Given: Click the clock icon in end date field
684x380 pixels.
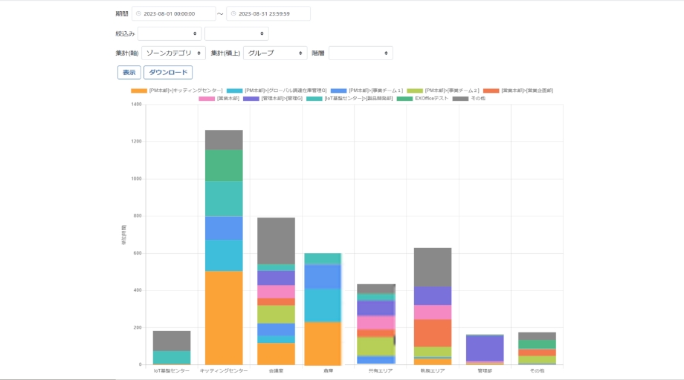Looking at the screenshot, I should pos(233,14).
